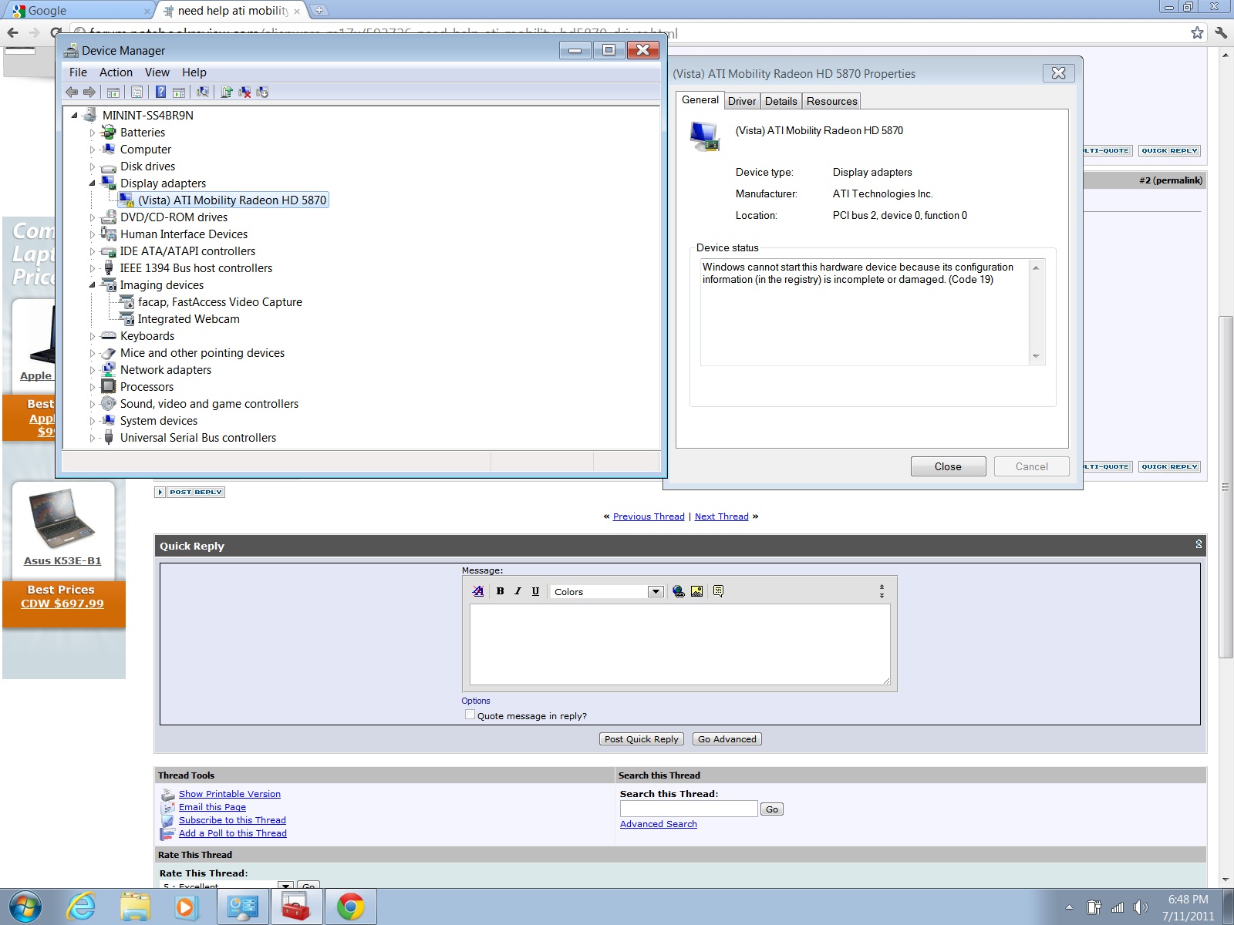
Task: Click the Windows Start orb
Action: pyautogui.click(x=25, y=906)
